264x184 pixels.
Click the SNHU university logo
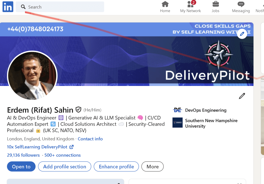(177, 122)
